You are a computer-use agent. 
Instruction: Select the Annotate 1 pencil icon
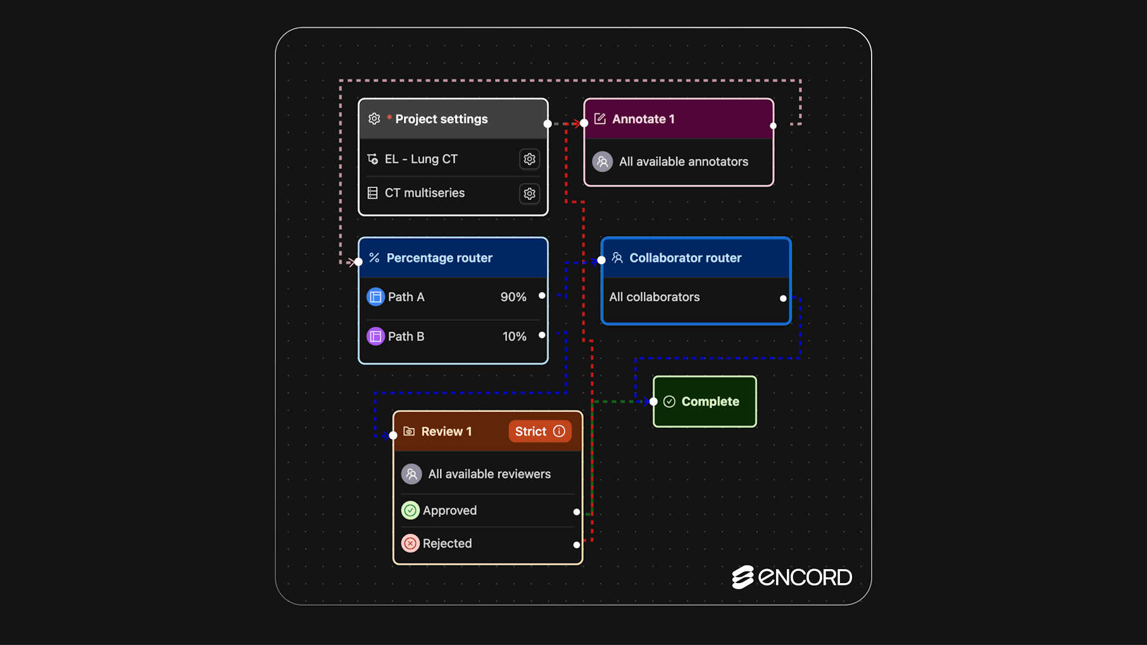coord(599,118)
